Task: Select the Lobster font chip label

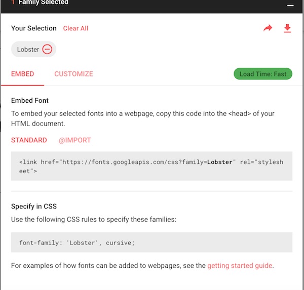Action: [28, 50]
